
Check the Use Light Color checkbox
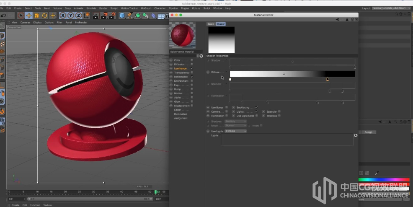point(256,116)
